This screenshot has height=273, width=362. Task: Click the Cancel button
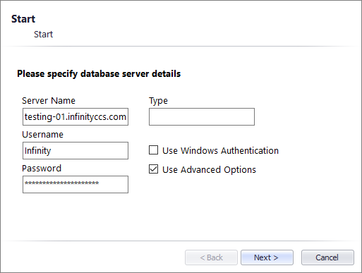pyautogui.click(x=327, y=257)
